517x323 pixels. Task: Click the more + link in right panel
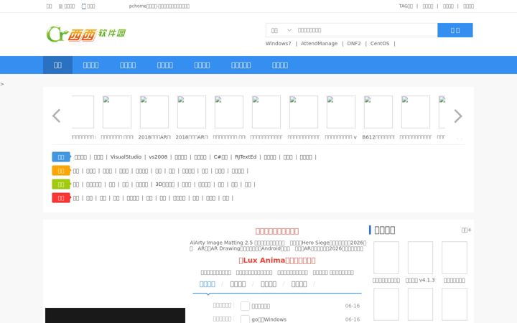(466, 230)
